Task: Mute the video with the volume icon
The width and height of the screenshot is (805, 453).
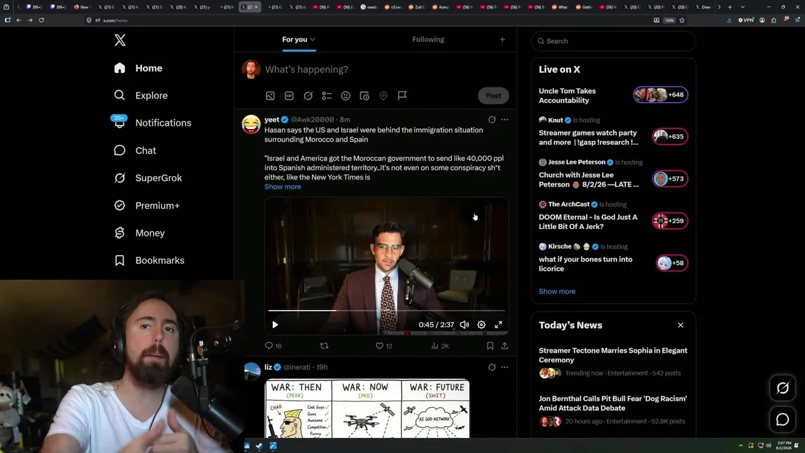Action: (x=464, y=325)
